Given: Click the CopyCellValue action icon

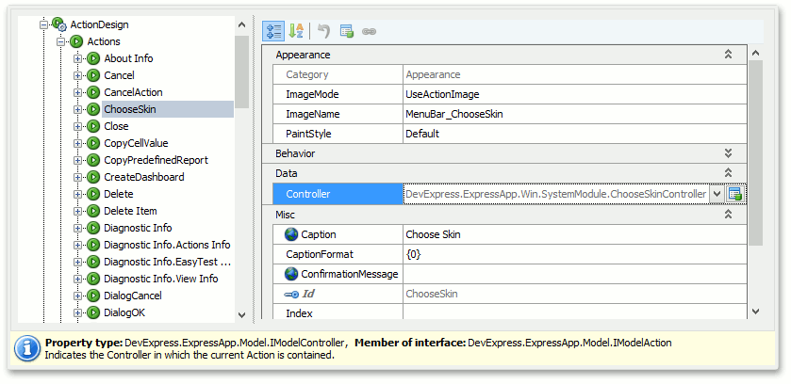Looking at the screenshot, I should click(93, 143).
